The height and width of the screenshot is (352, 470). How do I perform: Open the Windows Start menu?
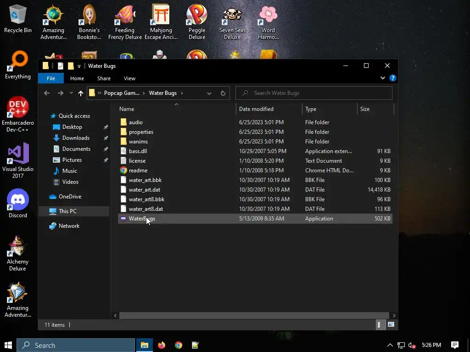(8, 345)
